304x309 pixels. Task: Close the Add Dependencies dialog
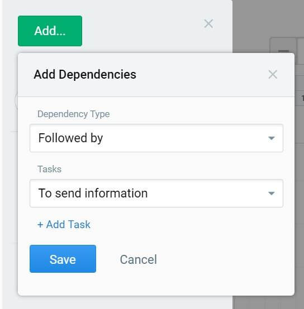[x=273, y=75]
